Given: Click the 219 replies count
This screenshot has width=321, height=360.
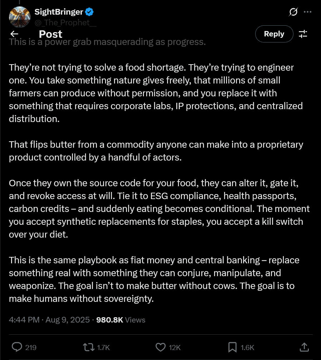Looking at the screenshot, I should [x=31, y=347].
